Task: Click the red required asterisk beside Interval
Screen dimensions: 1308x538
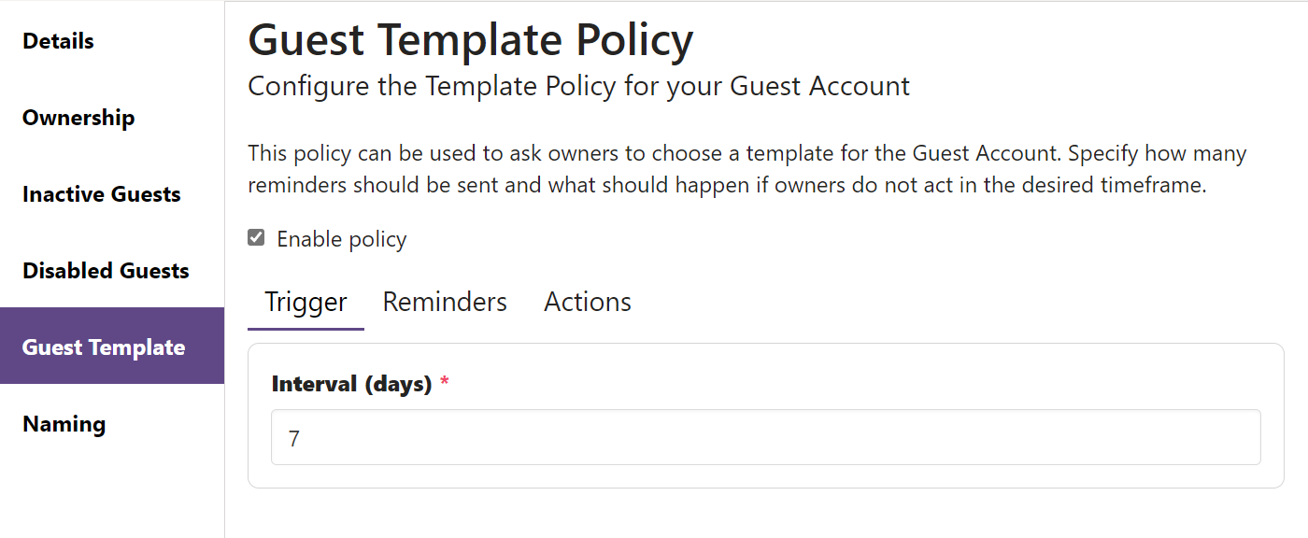Action: click(x=445, y=381)
